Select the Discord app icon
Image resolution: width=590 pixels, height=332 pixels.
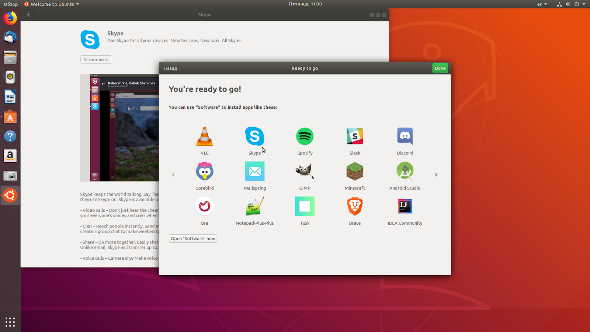click(x=405, y=136)
